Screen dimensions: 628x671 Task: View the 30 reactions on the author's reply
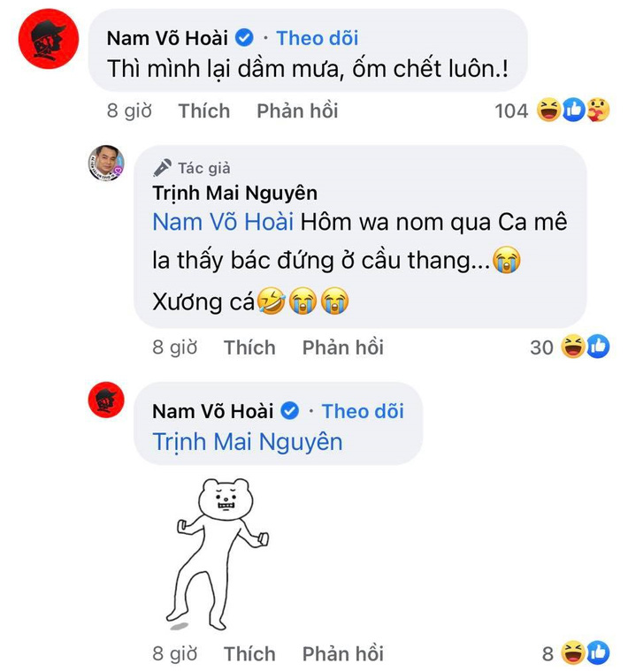[x=570, y=347]
